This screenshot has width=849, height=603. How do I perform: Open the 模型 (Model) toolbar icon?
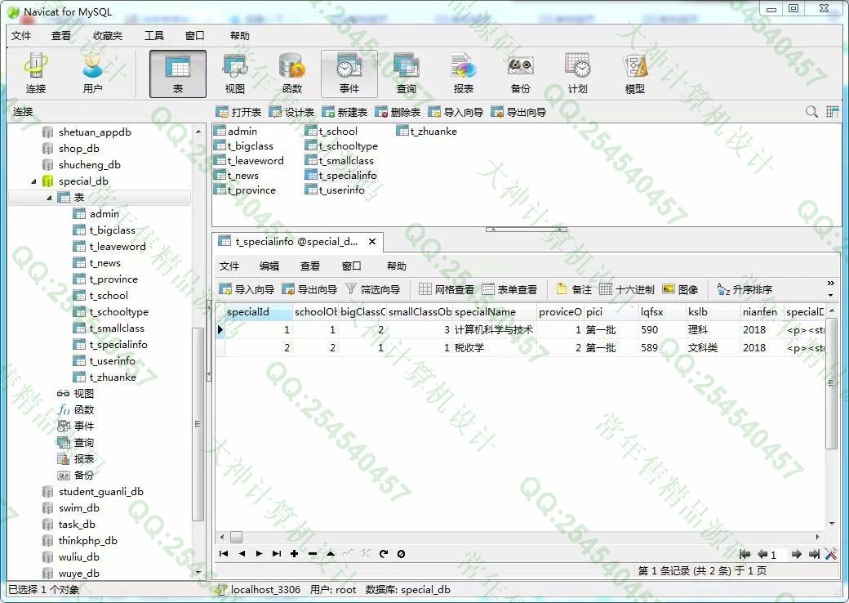coord(635,74)
